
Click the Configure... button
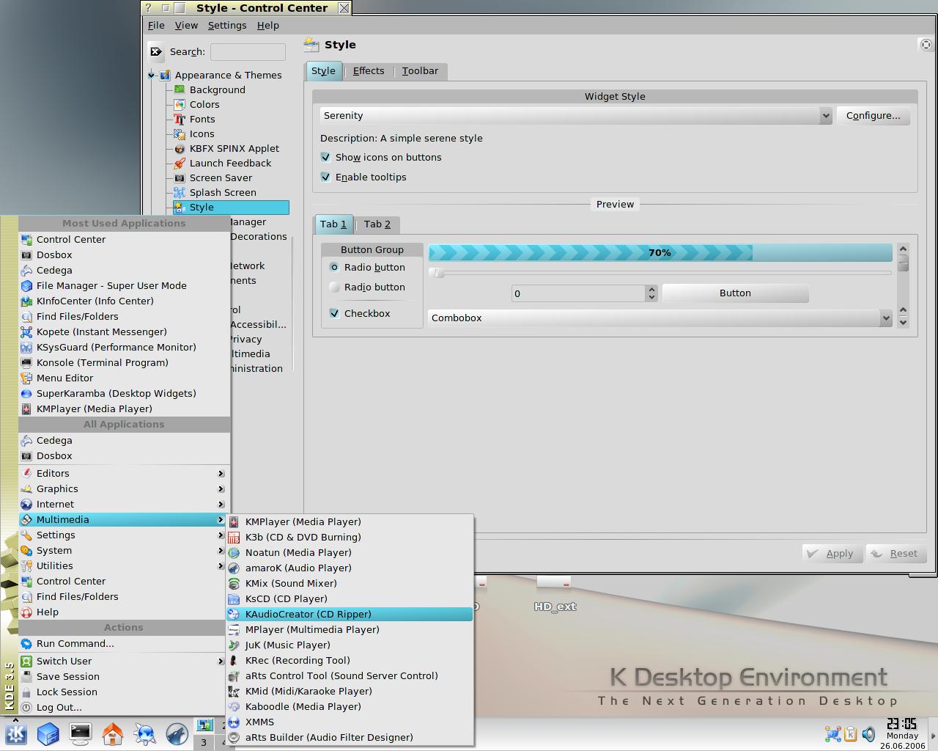click(874, 116)
